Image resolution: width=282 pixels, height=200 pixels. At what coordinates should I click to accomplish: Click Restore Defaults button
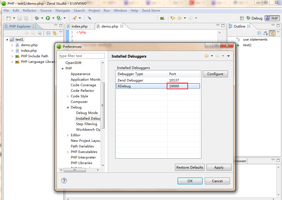click(x=189, y=167)
